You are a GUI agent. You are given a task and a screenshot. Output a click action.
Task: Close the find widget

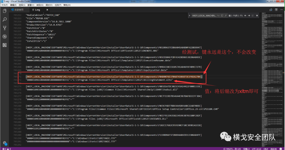pos(257,16)
